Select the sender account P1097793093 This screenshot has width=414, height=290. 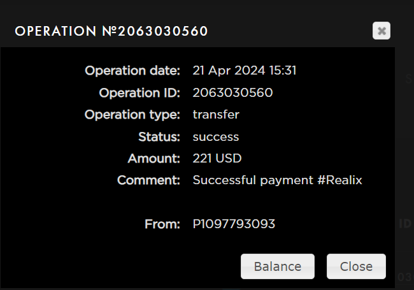234,224
